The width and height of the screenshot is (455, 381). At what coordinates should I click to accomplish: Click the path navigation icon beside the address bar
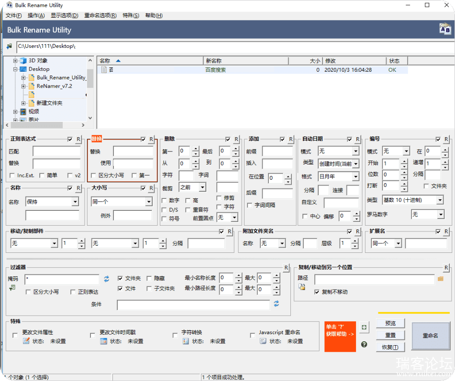[9, 46]
